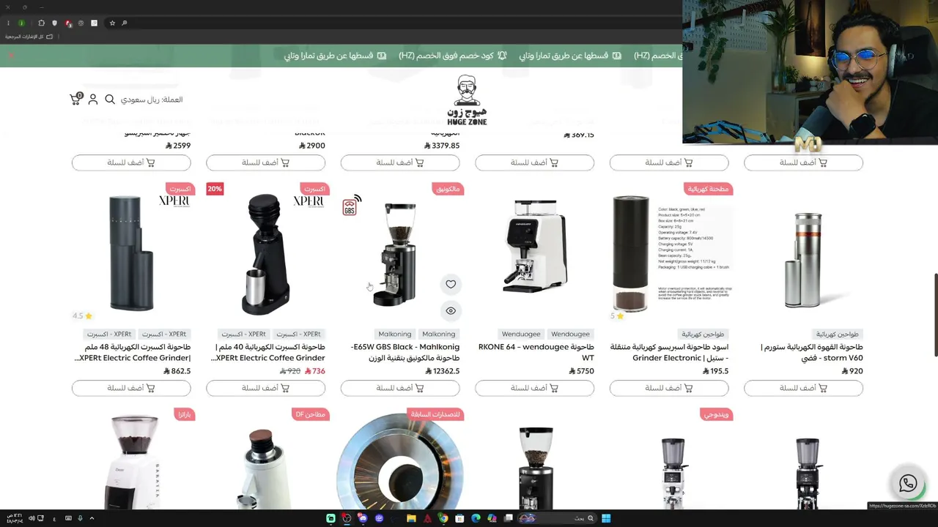
Task: Open the Grinder Electronic portable grinder title
Action: (669, 352)
